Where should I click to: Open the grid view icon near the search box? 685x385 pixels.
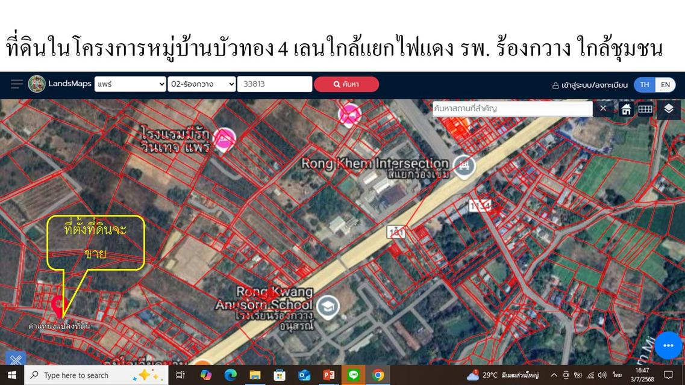pyautogui.click(x=646, y=109)
